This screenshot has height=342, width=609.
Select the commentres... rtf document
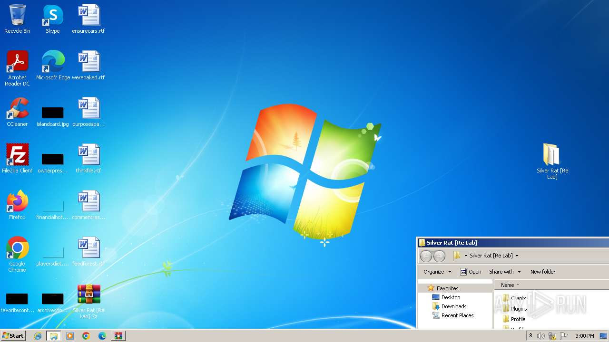pyautogui.click(x=88, y=205)
